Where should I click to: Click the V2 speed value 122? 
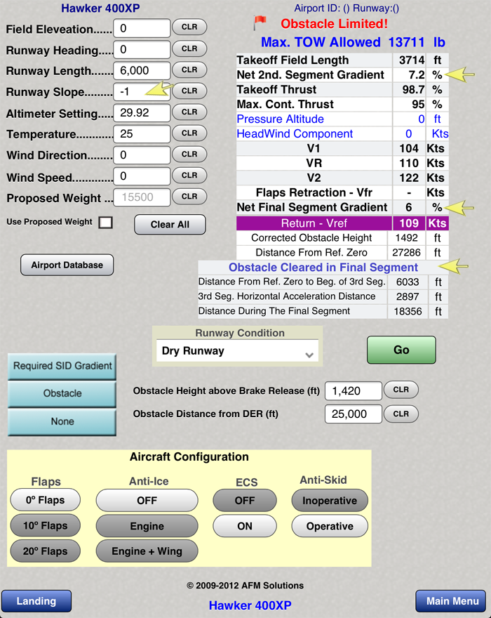(409, 178)
